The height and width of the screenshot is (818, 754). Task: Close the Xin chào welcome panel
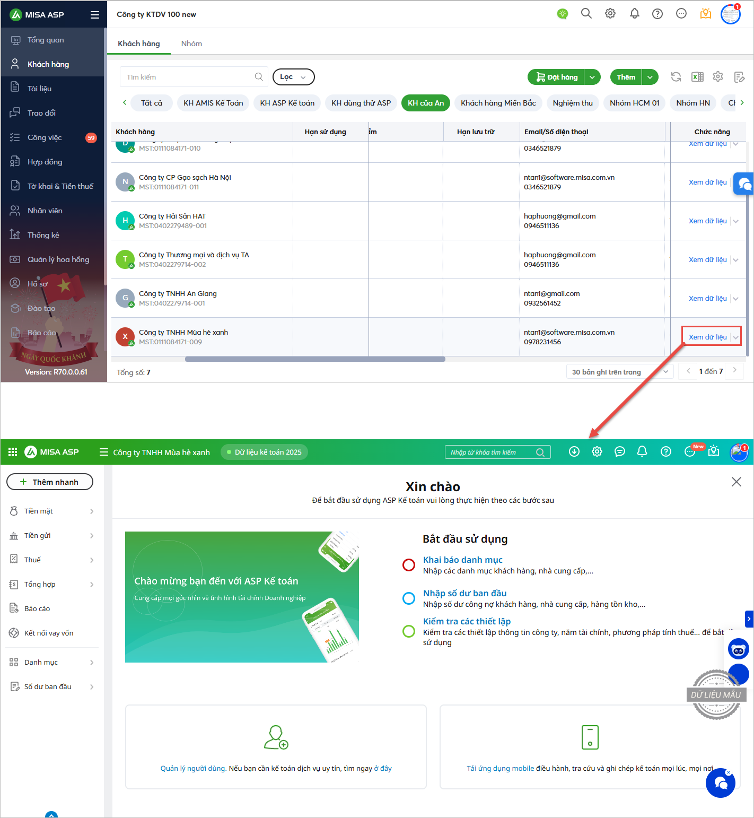coord(737,482)
